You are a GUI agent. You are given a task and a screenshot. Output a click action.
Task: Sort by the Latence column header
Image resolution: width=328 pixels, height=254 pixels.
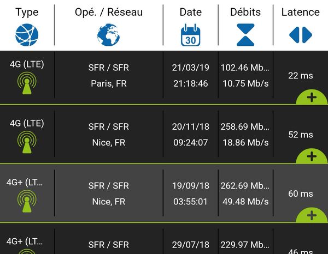click(300, 12)
